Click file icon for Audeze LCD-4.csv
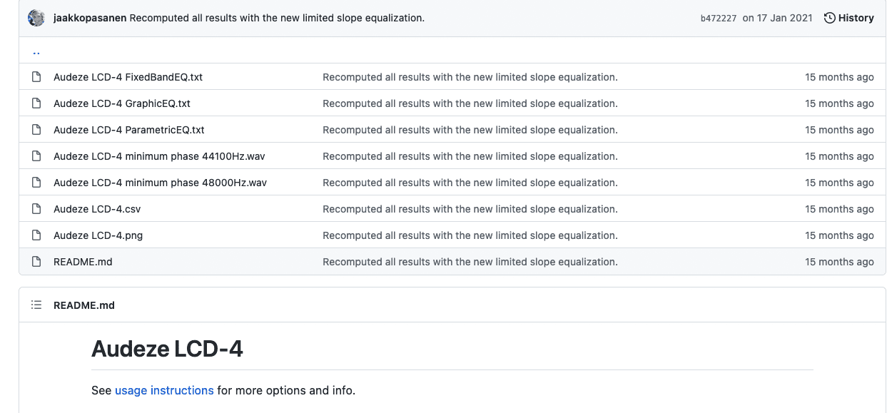 coord(36,209)
